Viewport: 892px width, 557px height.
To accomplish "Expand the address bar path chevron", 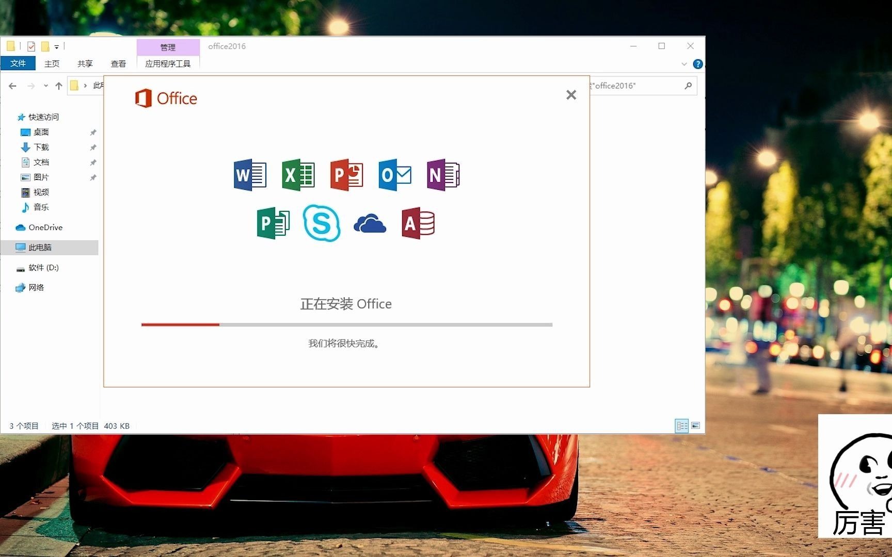I will tap(85, 86).
